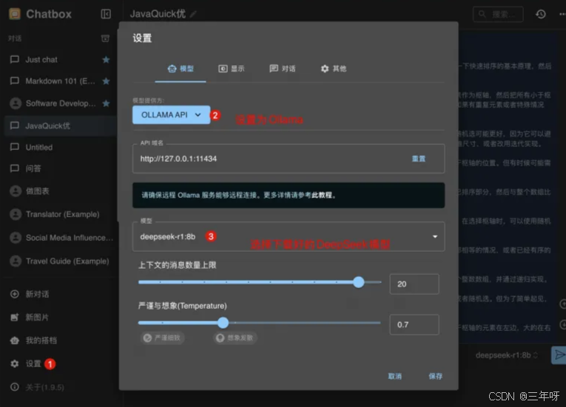Screen dimensions: 566x407
Task: Select the 严谨细致 preset chip
Action: (163, 338)
